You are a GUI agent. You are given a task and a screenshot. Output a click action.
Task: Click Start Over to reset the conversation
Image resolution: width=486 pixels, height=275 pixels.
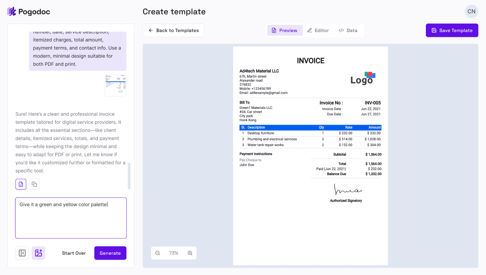74,253
